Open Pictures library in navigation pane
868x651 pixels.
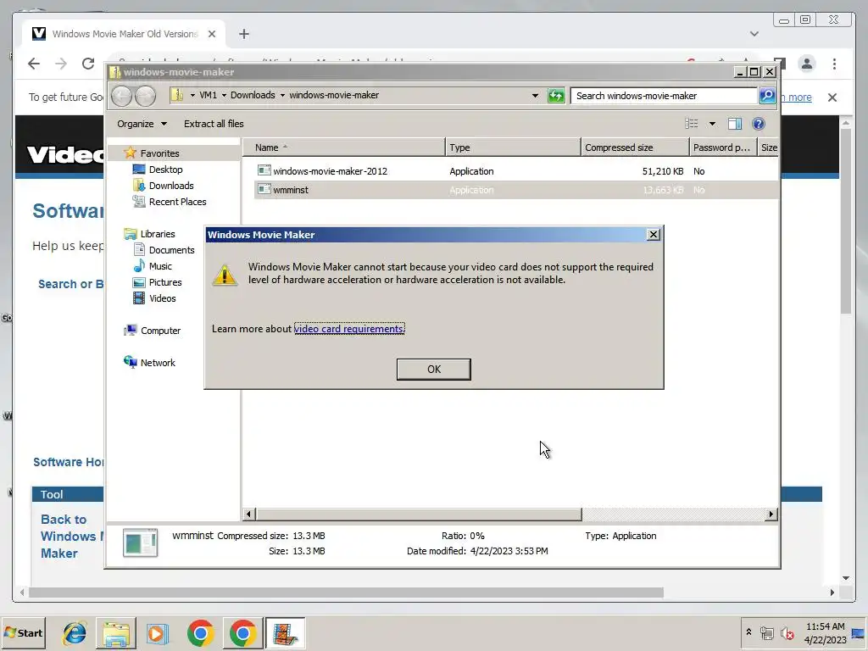click(x=165, y=281)
